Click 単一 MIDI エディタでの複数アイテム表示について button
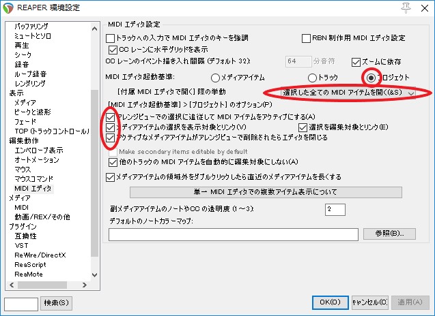 [266, 192]
